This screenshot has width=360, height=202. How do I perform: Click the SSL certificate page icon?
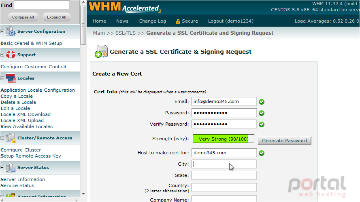click(101, 52)
